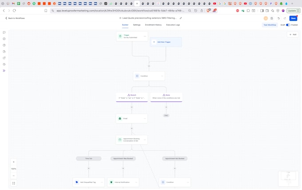
Task: Redo the last workflow change
Action: point(285,18)
